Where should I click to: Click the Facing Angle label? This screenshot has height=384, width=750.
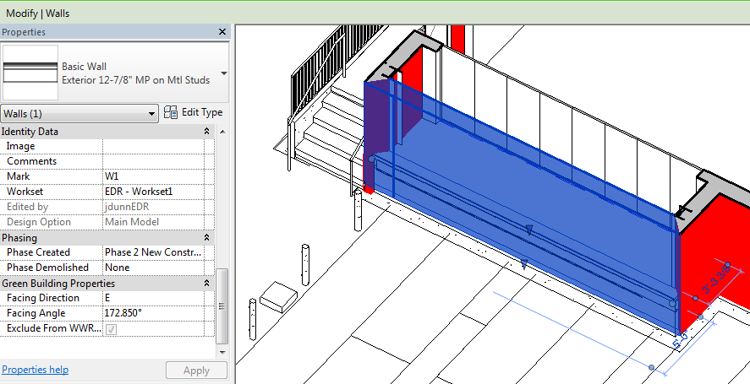point(36,313)
